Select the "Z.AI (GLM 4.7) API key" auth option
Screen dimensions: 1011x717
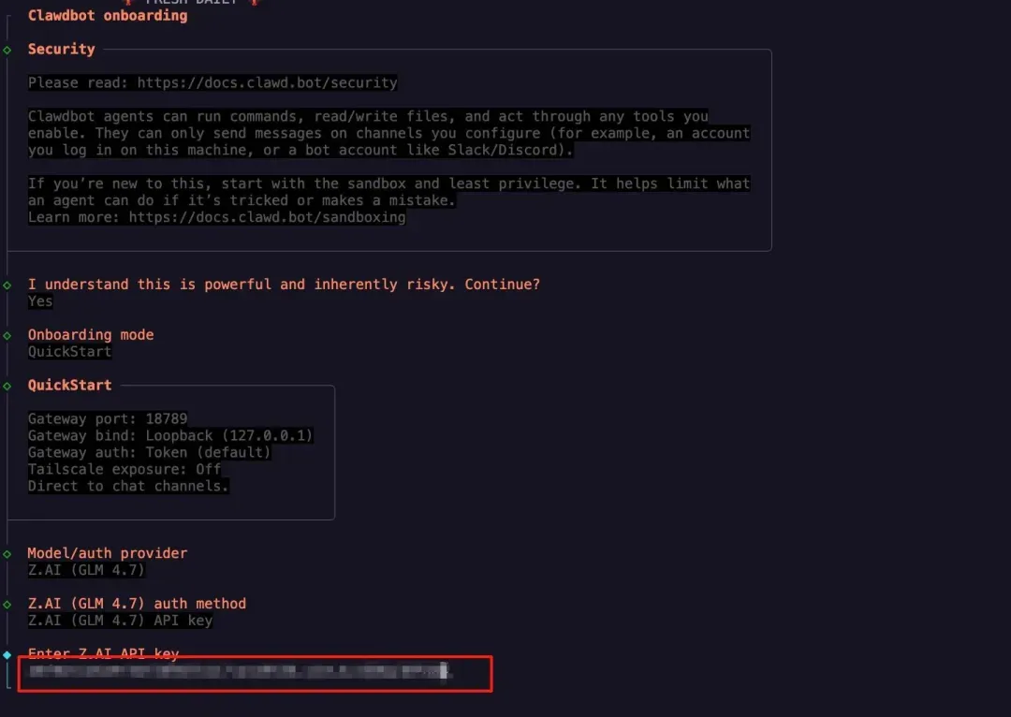point(120,621)
